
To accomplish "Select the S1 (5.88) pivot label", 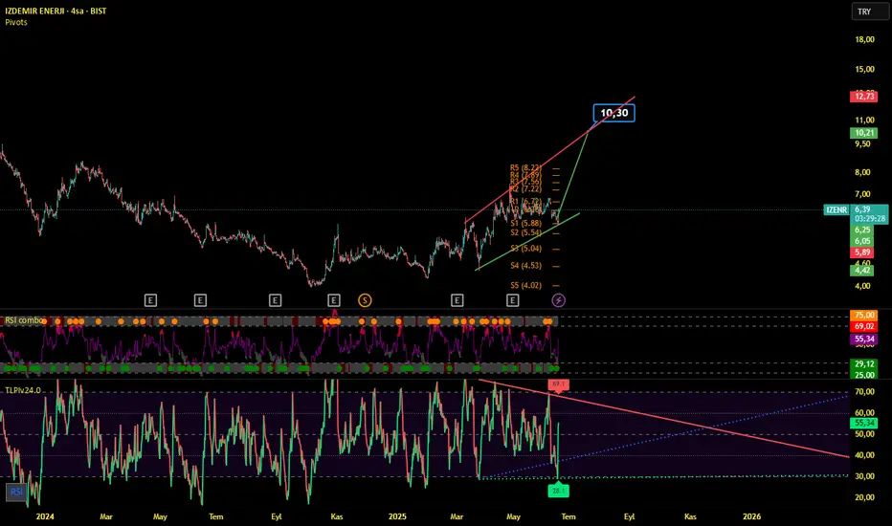I will click(525, 224).
